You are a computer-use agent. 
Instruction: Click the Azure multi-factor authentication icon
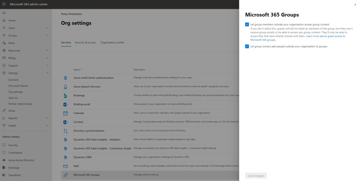(x=65, y=78)
